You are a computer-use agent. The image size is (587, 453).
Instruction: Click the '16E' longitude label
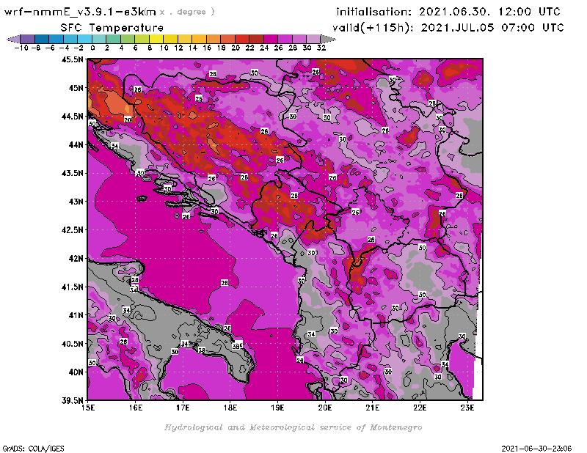(x=135, y=408)
